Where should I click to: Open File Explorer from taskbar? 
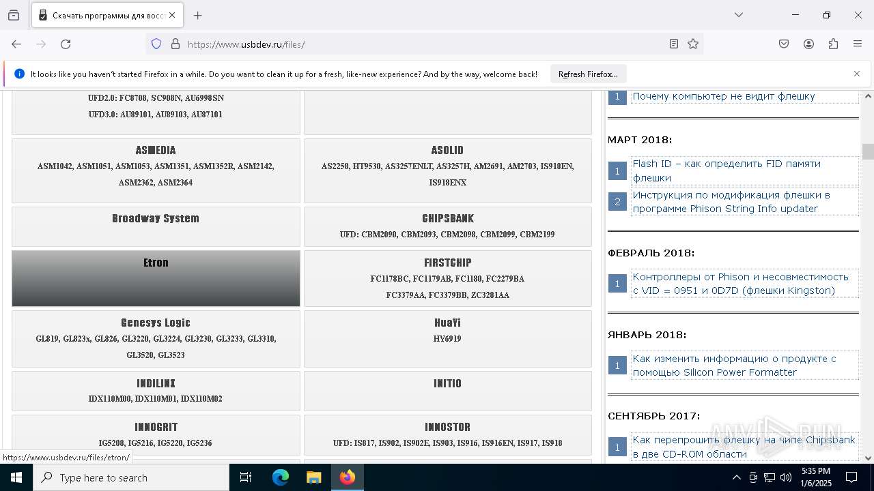(x=313, y=477)
